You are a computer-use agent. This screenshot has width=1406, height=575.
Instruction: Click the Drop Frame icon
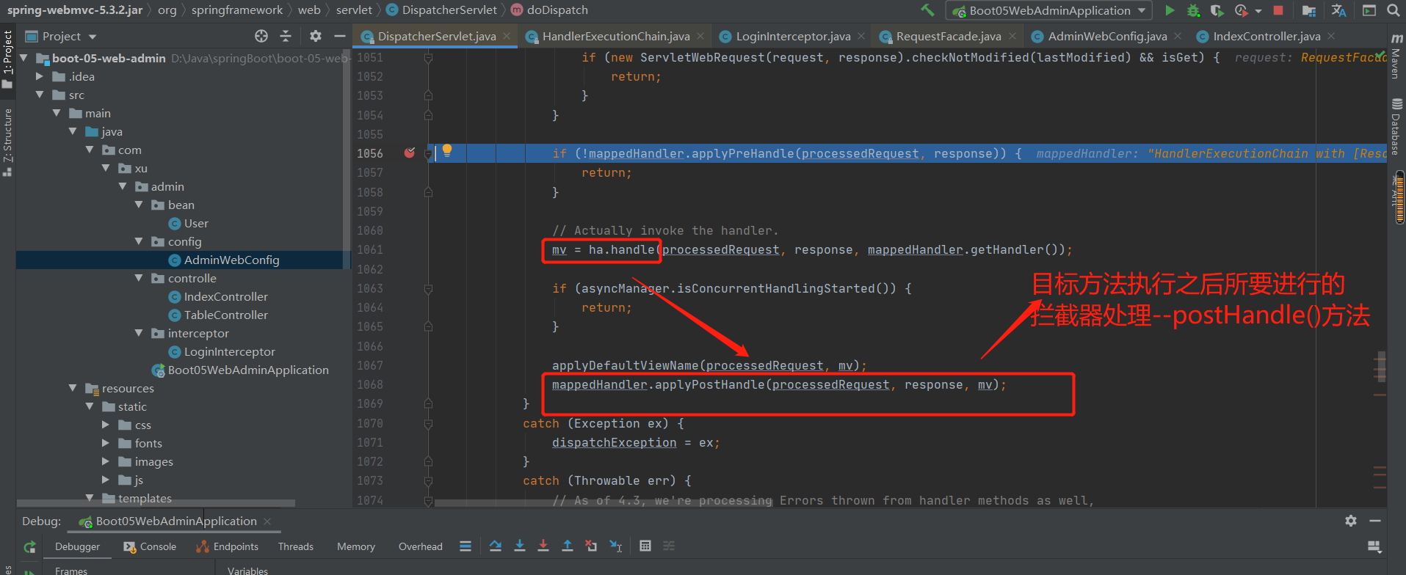click(x=591, y=546)
